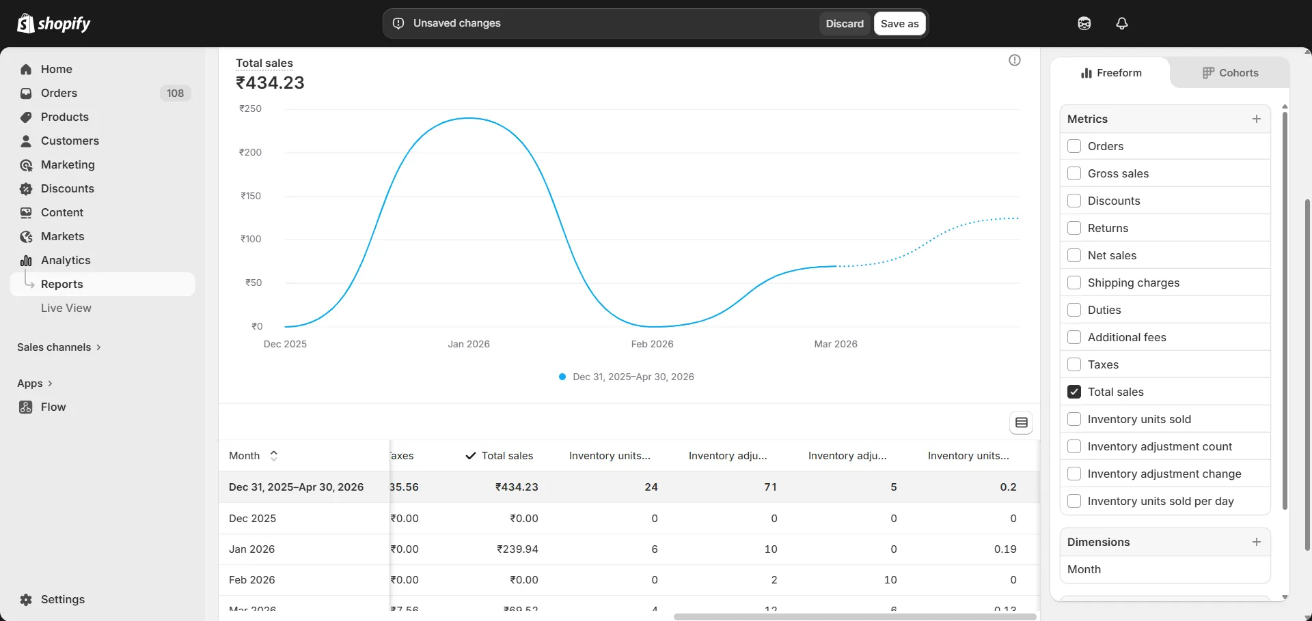The width and height of the screenshot is (1312, 621).
Task: Click the right panel vertical scrollbar
Action: tap(1285, 310)
